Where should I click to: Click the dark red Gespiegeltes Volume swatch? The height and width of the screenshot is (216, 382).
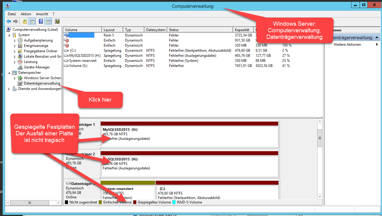pyautogui.click(x=135, y=202)
